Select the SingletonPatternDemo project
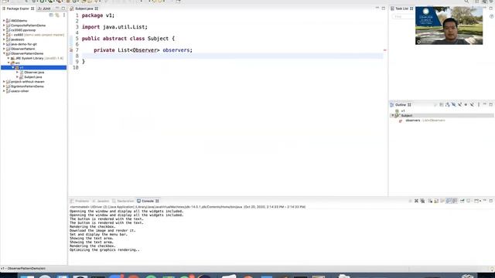This screenshot has height=278, width=495. tap(27, 86)
